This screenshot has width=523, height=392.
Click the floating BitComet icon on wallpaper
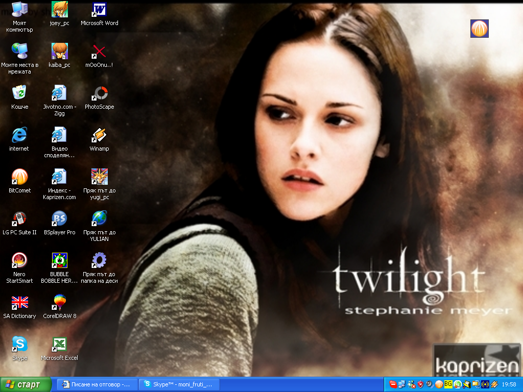(479, 29)
